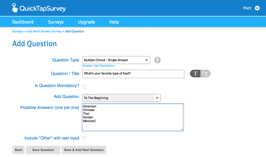Screen dimensions: 266x157
Task: Click Save & Add Next Question
Action: click(84, 150)
